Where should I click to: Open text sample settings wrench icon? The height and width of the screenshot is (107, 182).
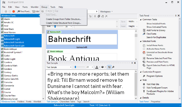coord(113,67)
